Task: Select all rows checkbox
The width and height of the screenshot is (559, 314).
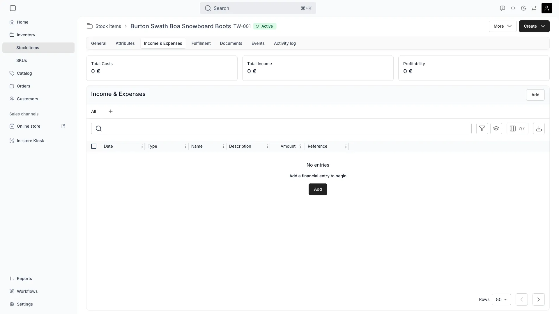Action: coord(94,146)
